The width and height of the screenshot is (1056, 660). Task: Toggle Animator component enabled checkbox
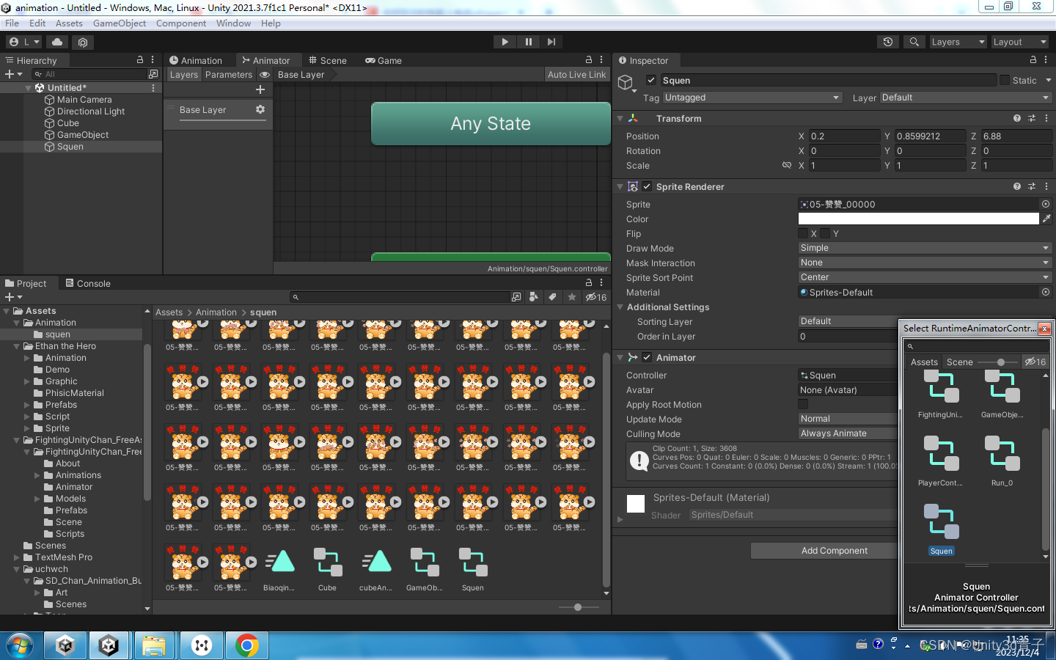click(x=647, y=357)
